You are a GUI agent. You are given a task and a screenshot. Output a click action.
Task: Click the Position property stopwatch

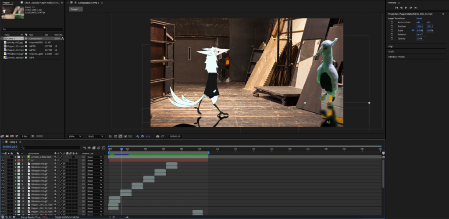coord(392,26)
